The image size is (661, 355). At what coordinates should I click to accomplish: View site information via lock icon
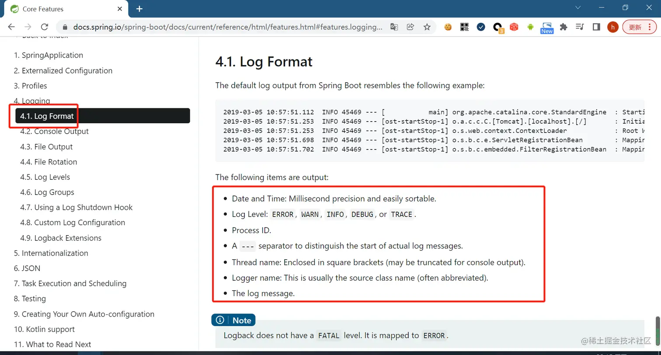[x=65, y=27]
